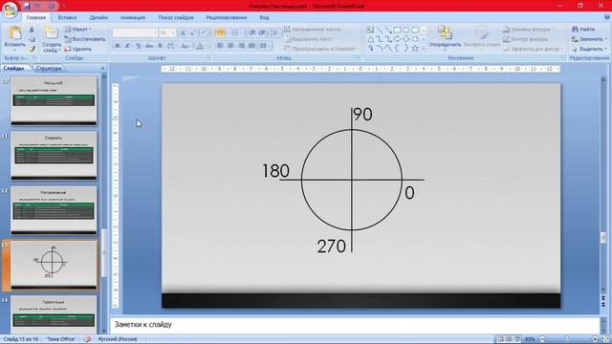Copy selection in the clipboard group
The width and height of the screenshot is (612, 344).
click(32, 39)
